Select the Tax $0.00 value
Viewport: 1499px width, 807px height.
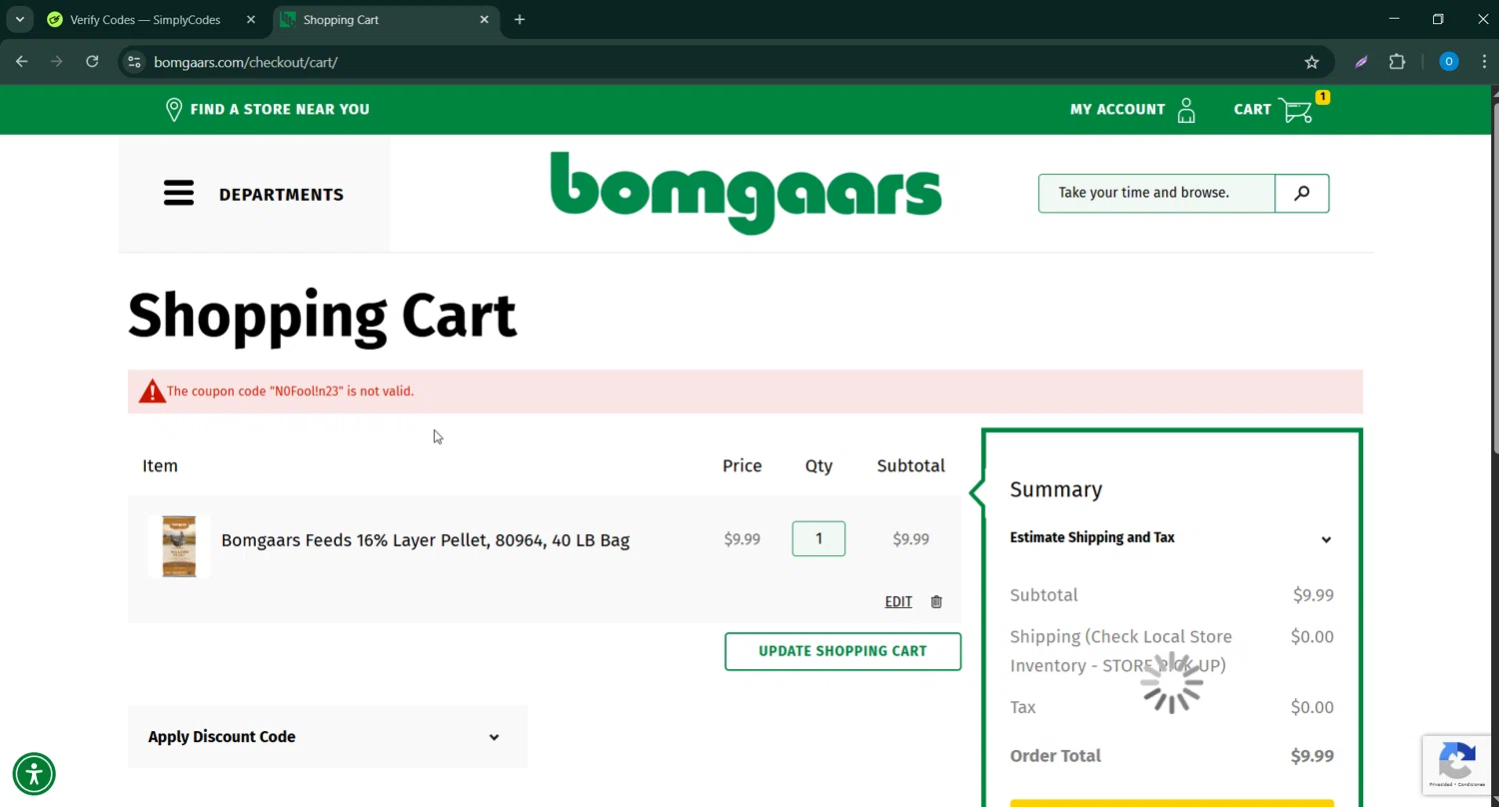[1312, 707]
